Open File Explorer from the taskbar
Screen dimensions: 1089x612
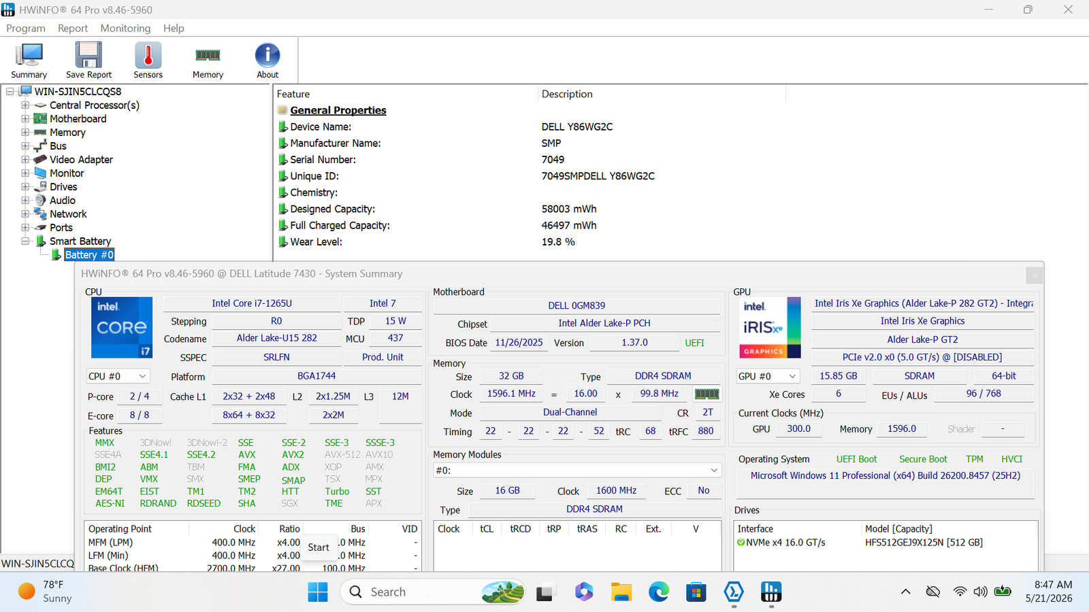(x=621, y=592)
